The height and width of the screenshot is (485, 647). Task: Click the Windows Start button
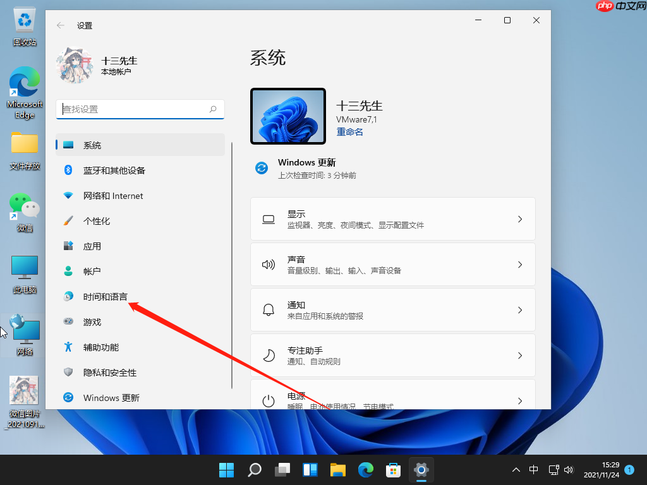click(x=226, y=470)
